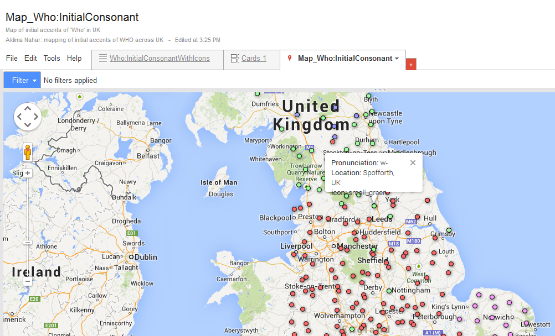Click the Enniskillen label on the map

click(62, 168)
